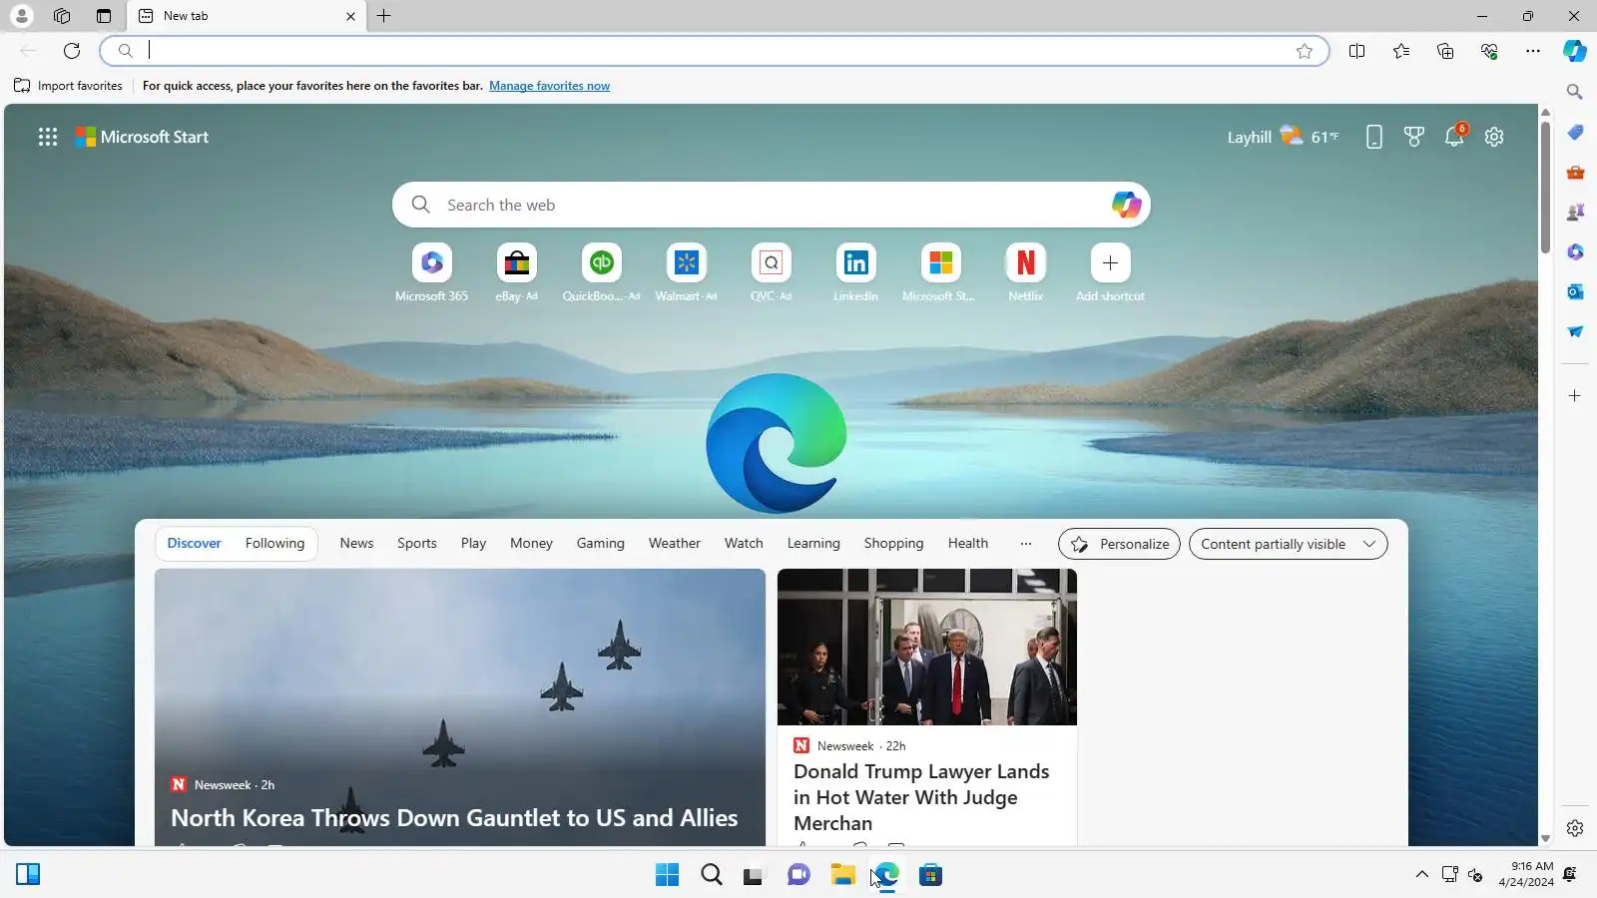The width and height of the screenshot is (1597, 898).
Task: Click the Manage favorites now link
Action: (x=549, y=86)
